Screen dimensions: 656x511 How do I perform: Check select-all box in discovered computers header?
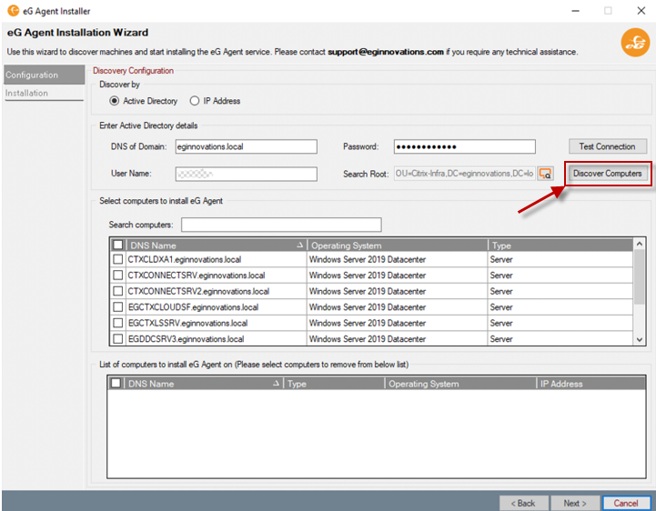(x=118, y=245)
